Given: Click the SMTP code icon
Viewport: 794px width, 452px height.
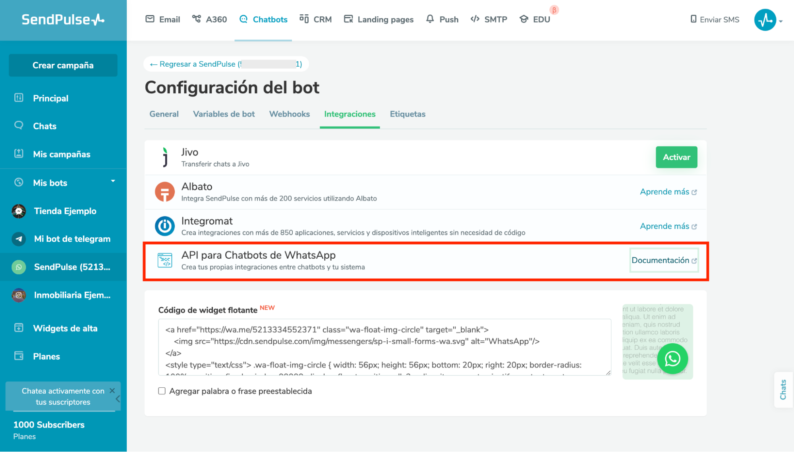Looking at the screenshot, I should pyautogui.click(x=475, y=19).
